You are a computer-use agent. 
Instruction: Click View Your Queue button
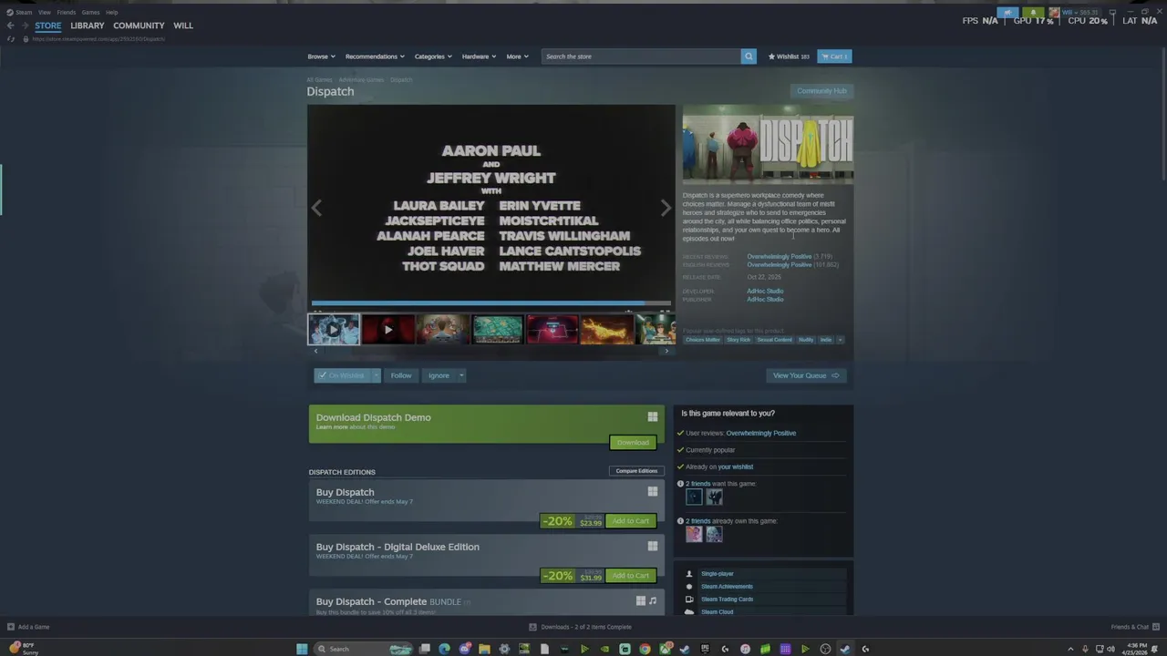(x=806, y=375)
